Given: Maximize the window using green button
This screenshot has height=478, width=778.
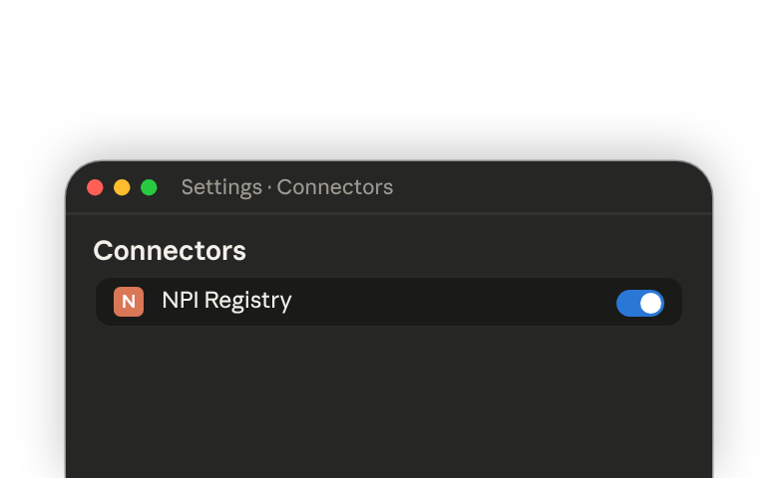Looking at the screenshot, I should click(x=149, y=187).
